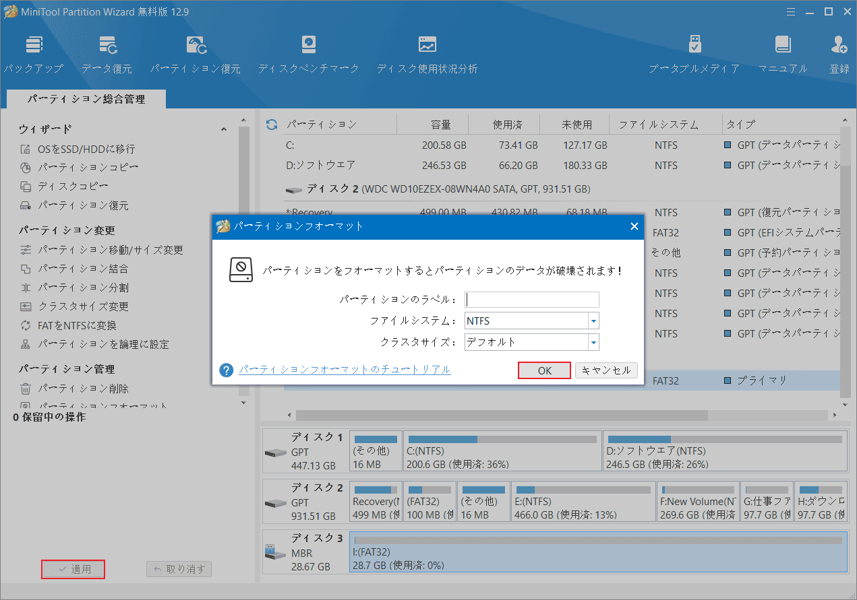Viewport: 857px width, 600px height.
Task: Select (その他) 16 MB block on ディスク 1
Action: [x=376, y=451]
